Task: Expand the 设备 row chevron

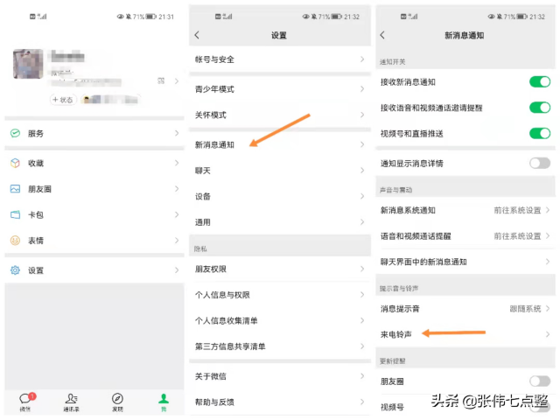Action: (362, 196)
